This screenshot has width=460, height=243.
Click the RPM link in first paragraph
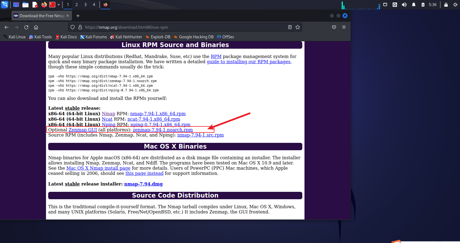tap(216, 56)
